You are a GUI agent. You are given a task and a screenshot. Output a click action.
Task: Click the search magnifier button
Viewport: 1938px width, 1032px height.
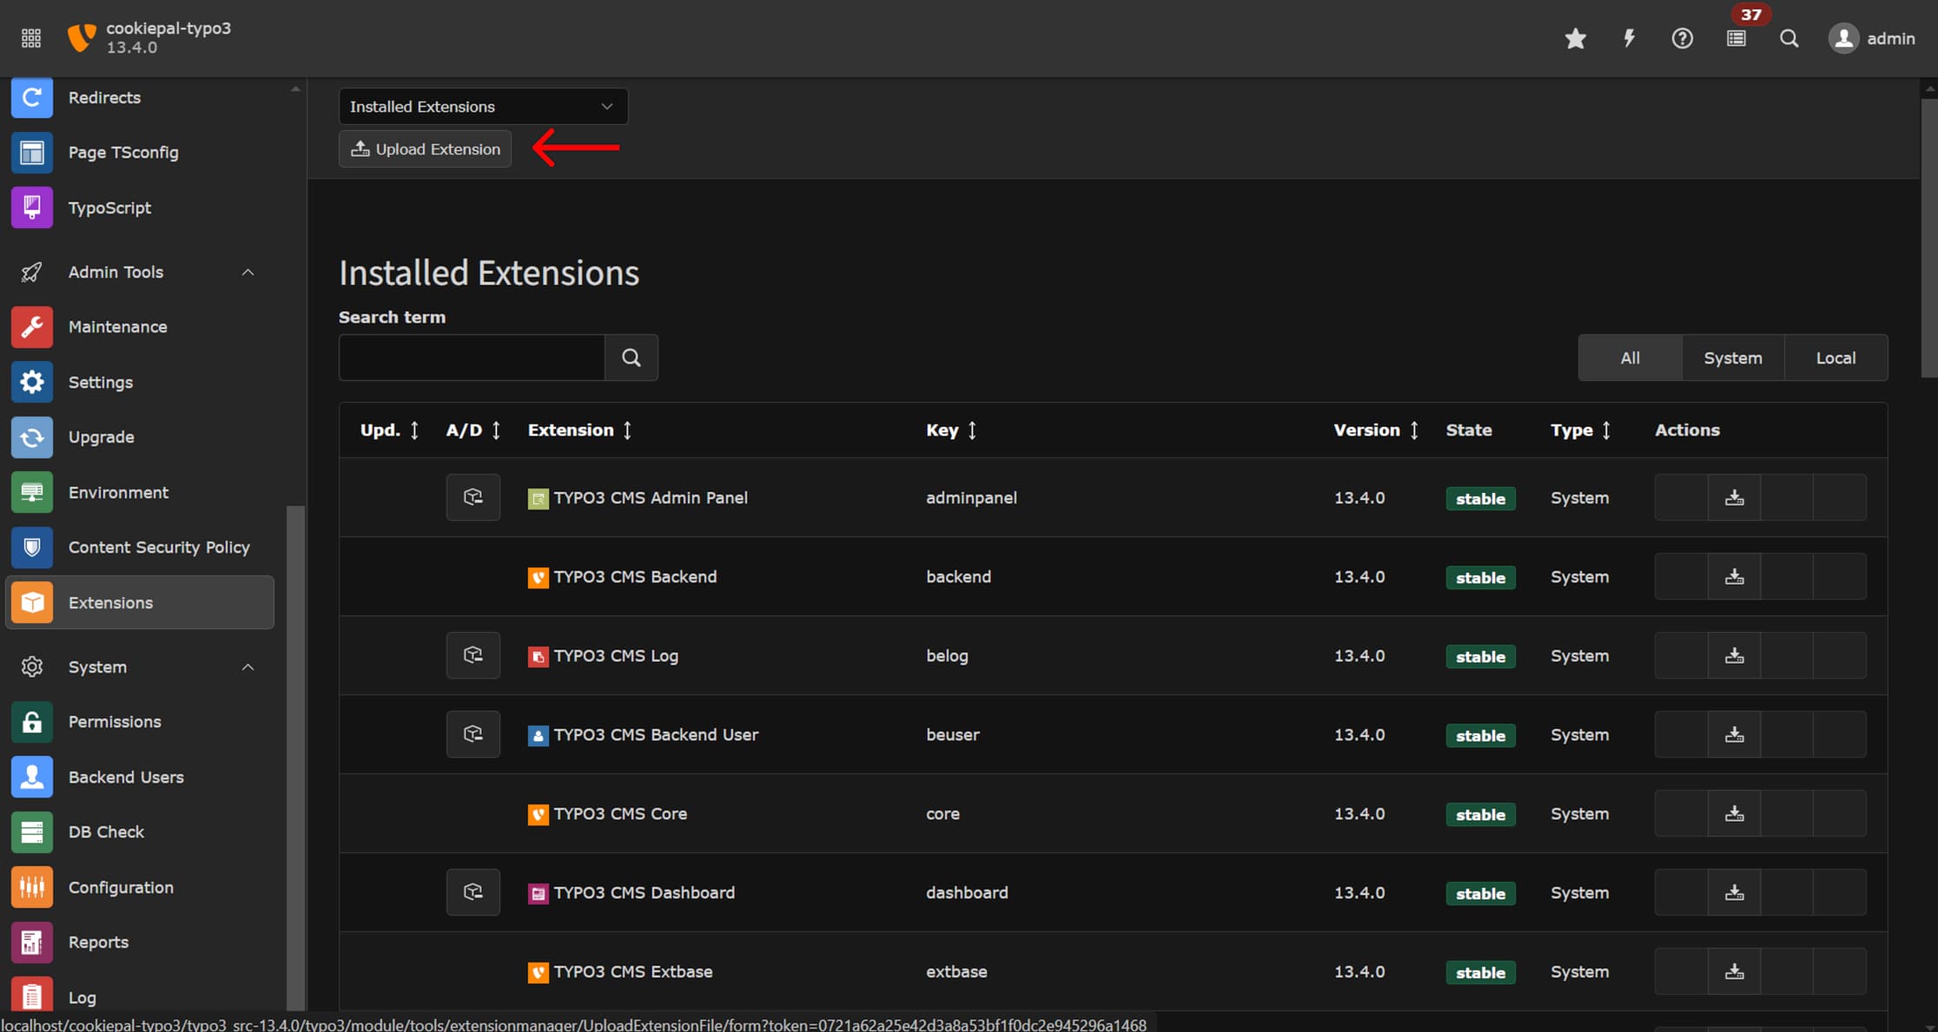(x=631, y=356)
